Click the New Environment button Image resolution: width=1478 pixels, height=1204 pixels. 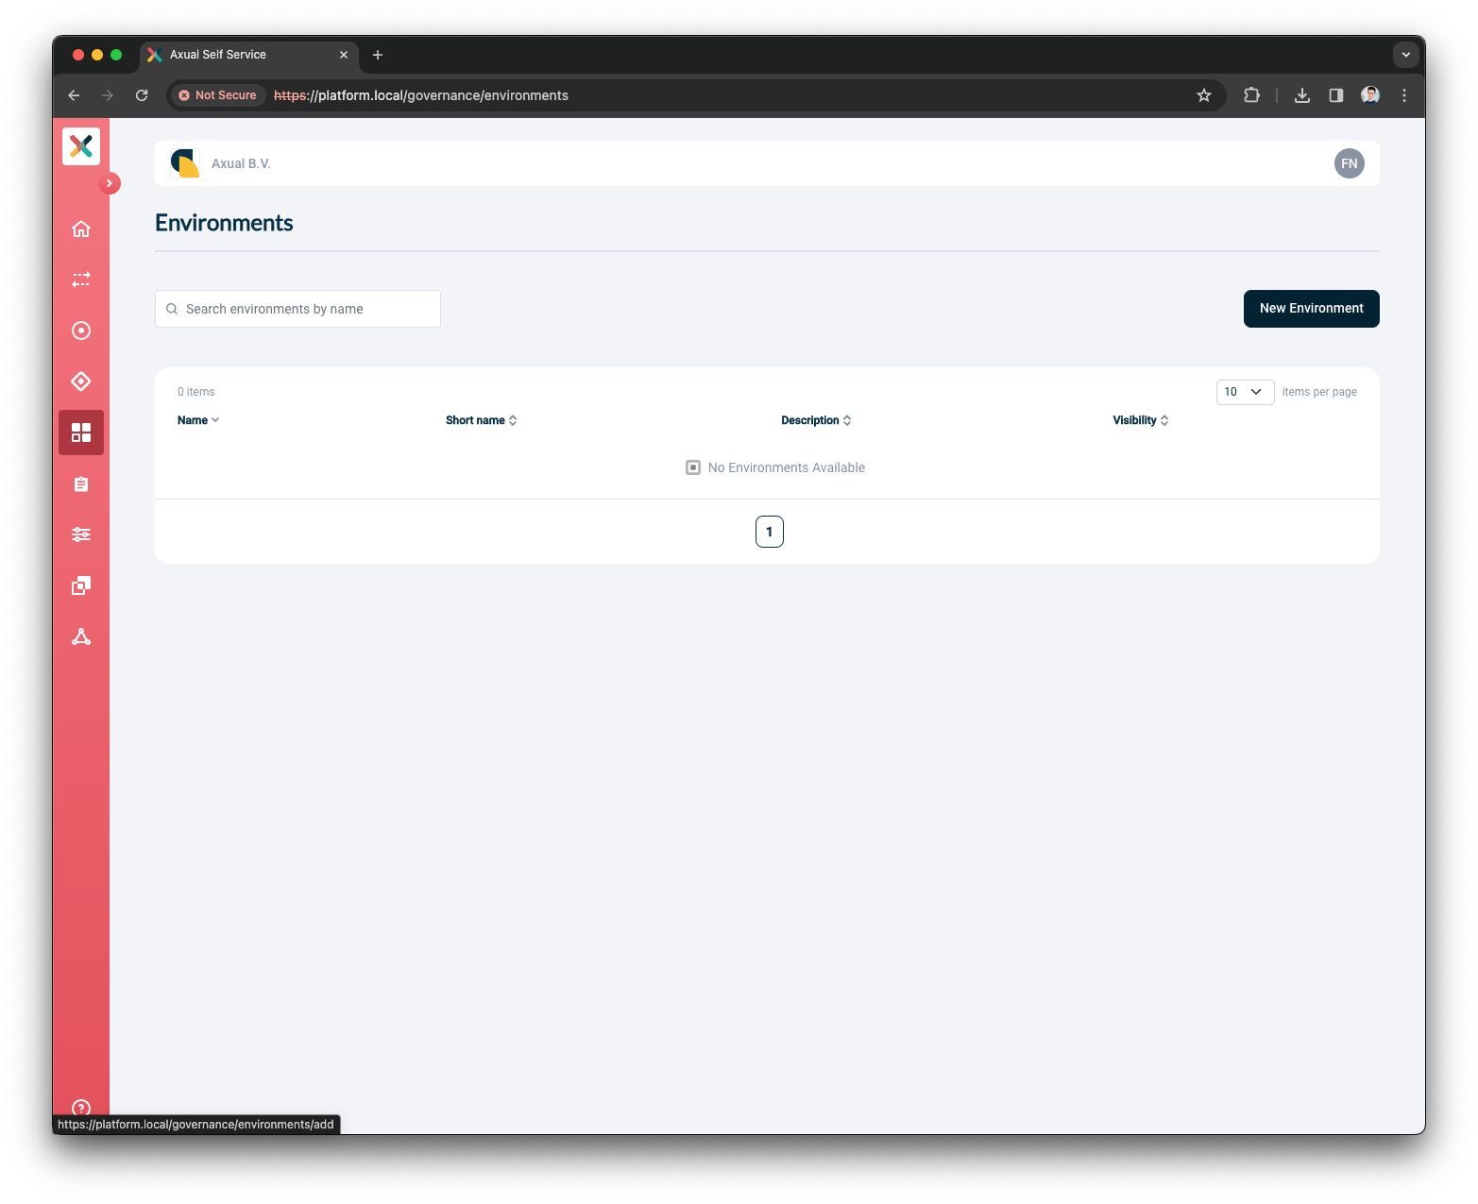1312,309
